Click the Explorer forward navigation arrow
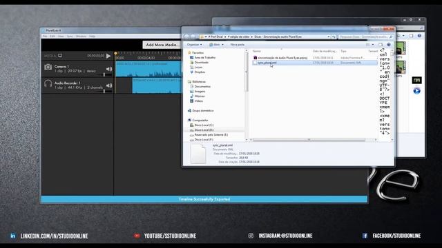 tap(193, 37)
